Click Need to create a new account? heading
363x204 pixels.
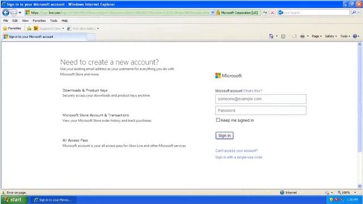(109, 62)
